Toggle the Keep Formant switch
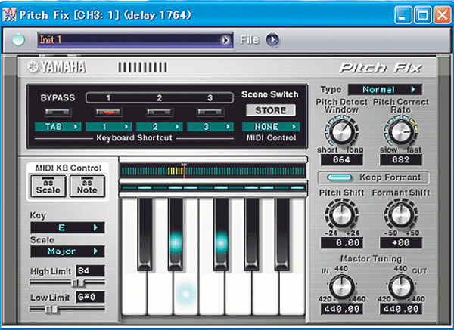Image resolution: width=454 pixels, height=330 pixels. tap(339, 177)
